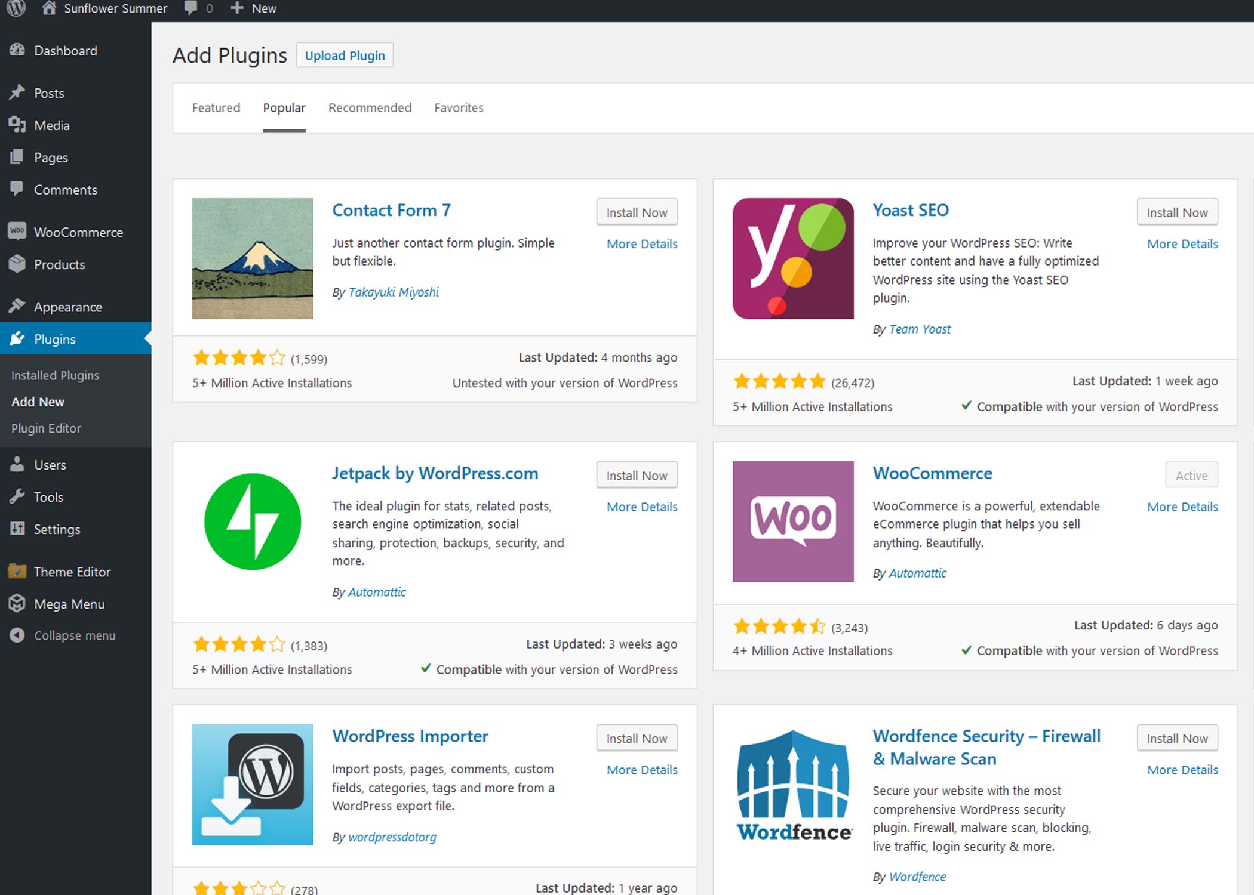
Task: Install Wordfence Security plugin
Action: (1177, 739)
